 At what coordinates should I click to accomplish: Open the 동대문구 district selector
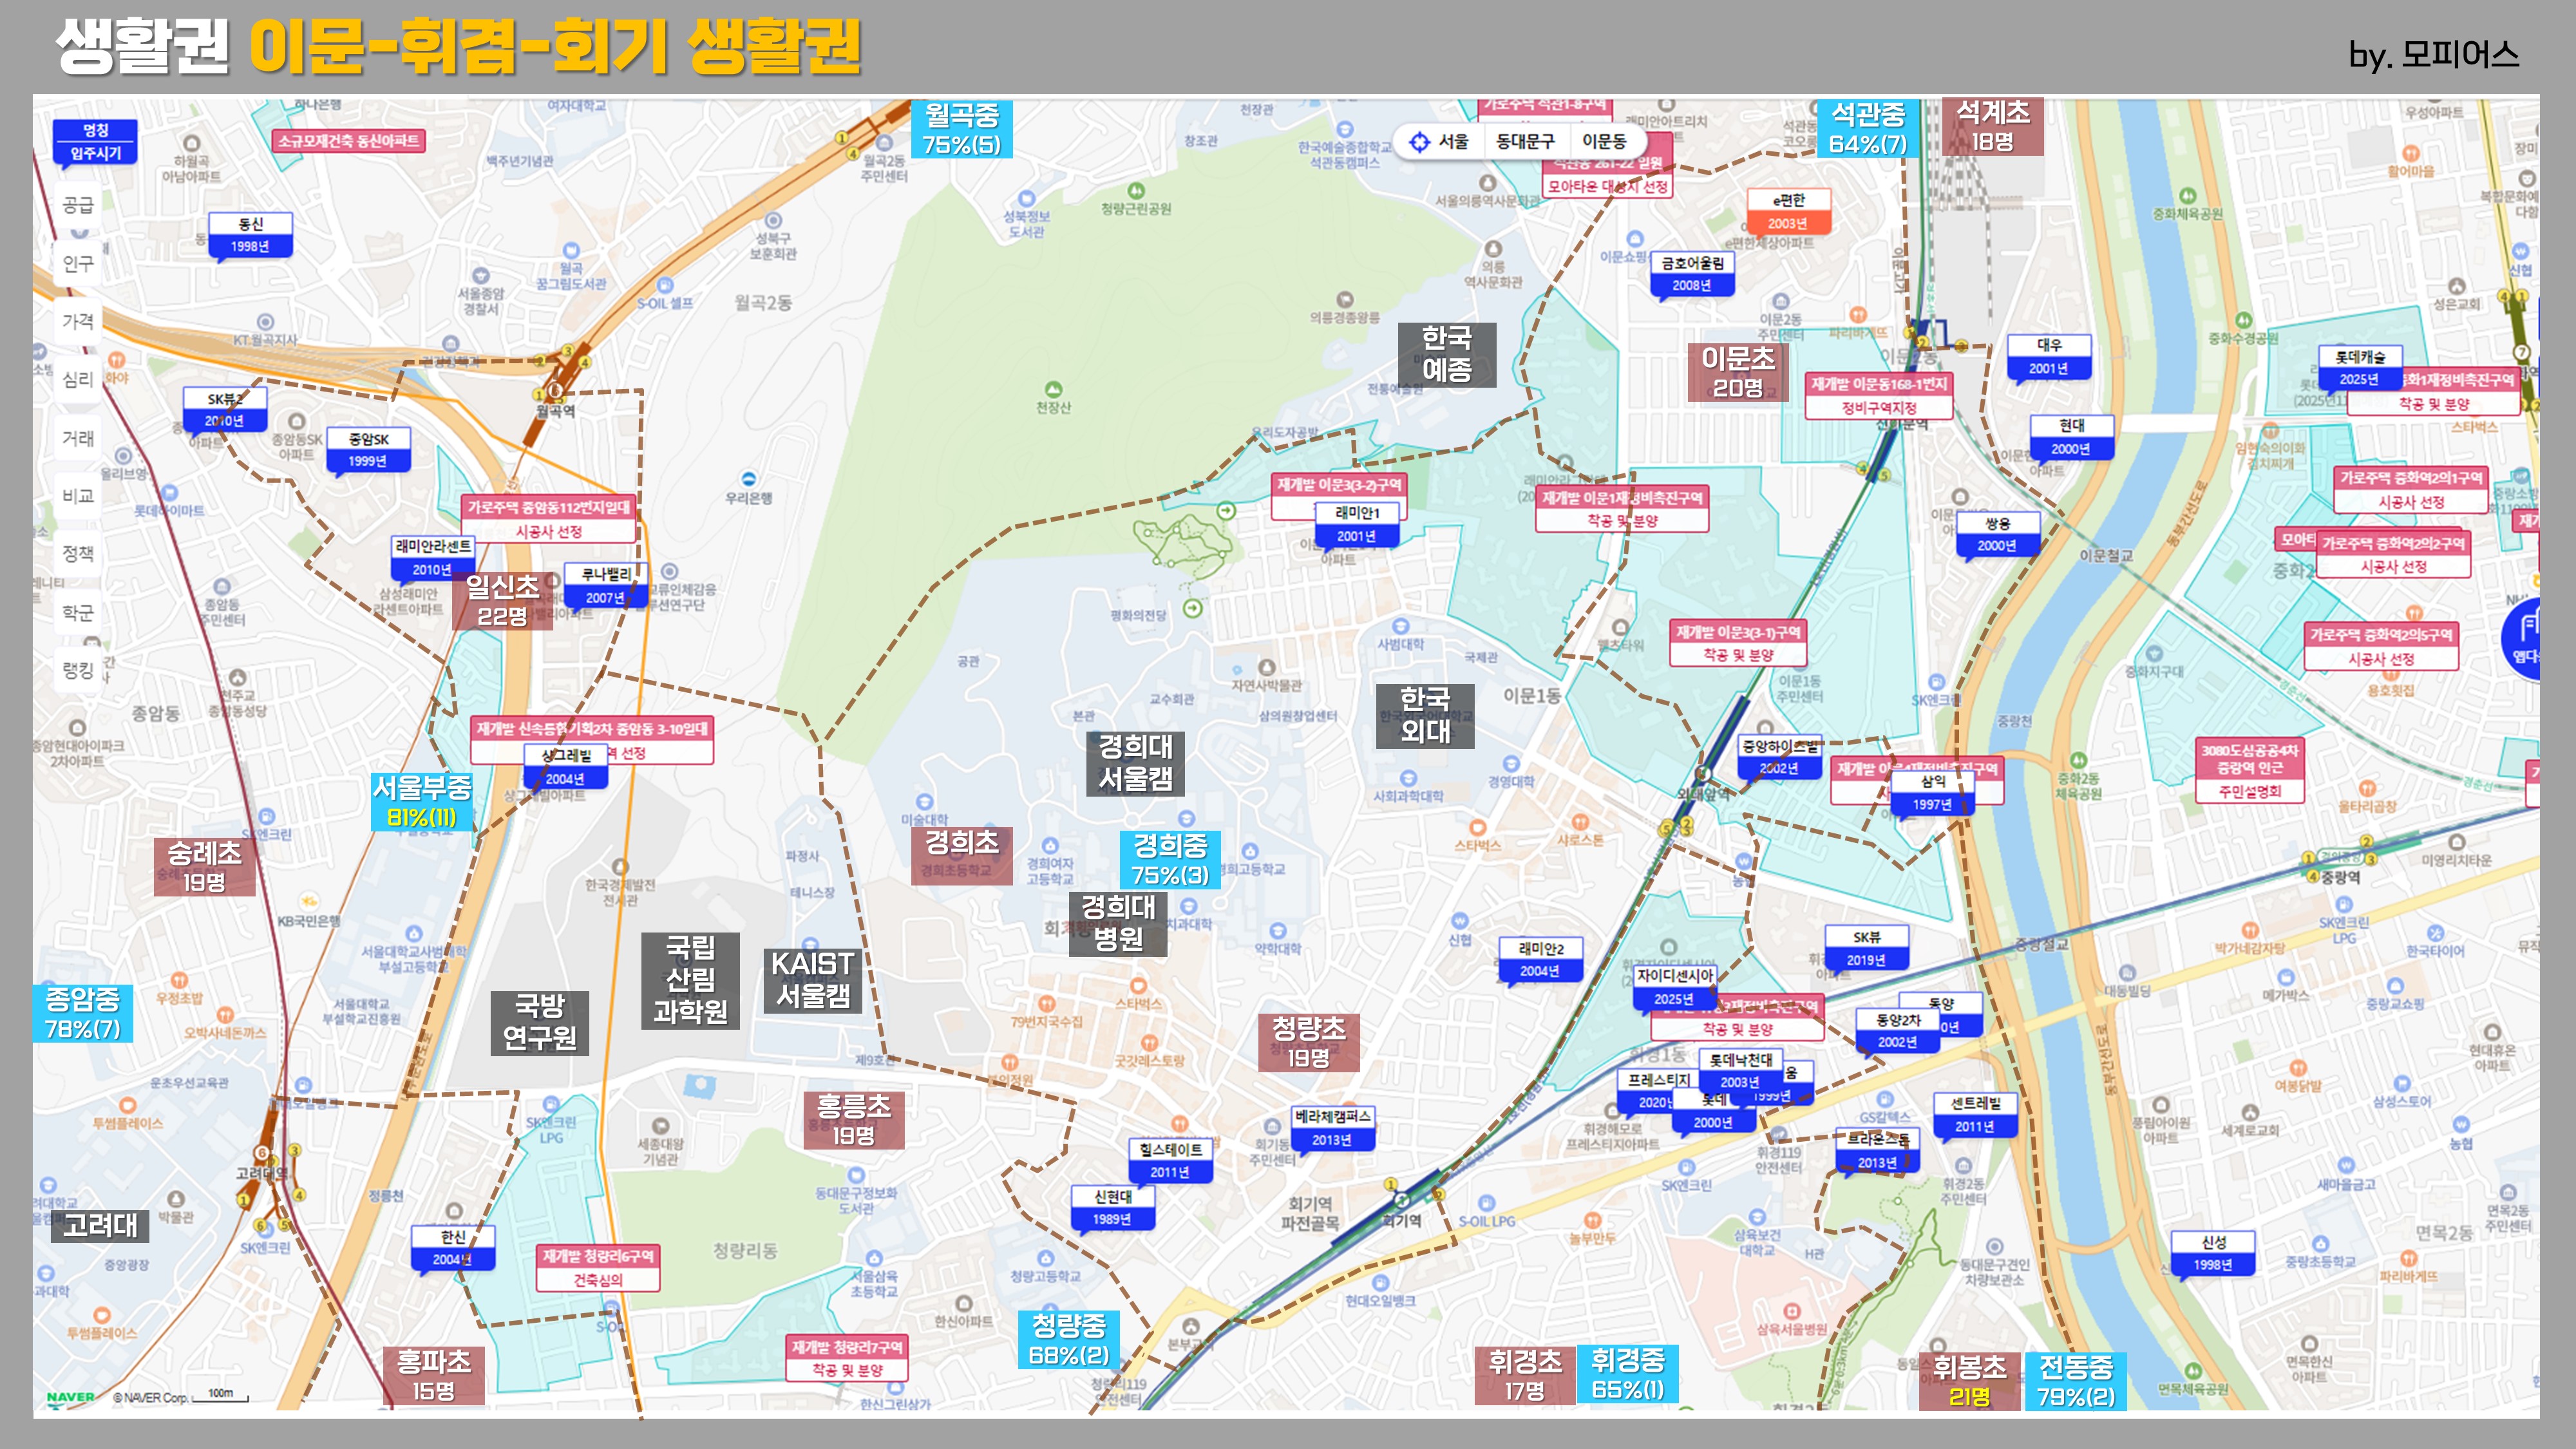pyautogui.click(x=1525, y=142)
